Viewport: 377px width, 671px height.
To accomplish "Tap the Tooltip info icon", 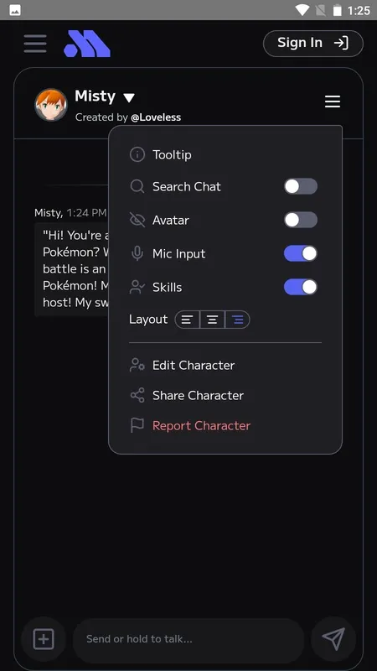I will point(137,154).
